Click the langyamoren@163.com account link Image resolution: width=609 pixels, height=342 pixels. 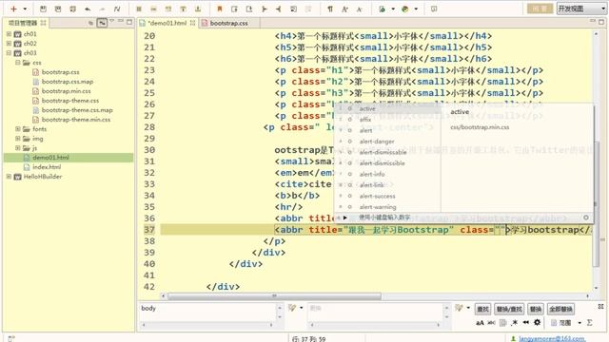552,338
